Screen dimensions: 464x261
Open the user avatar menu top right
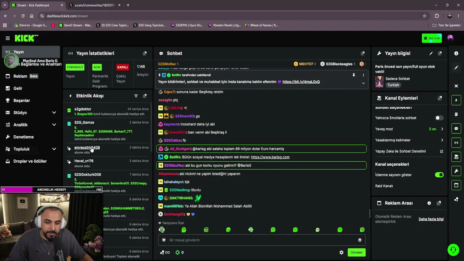coord(450,38)
